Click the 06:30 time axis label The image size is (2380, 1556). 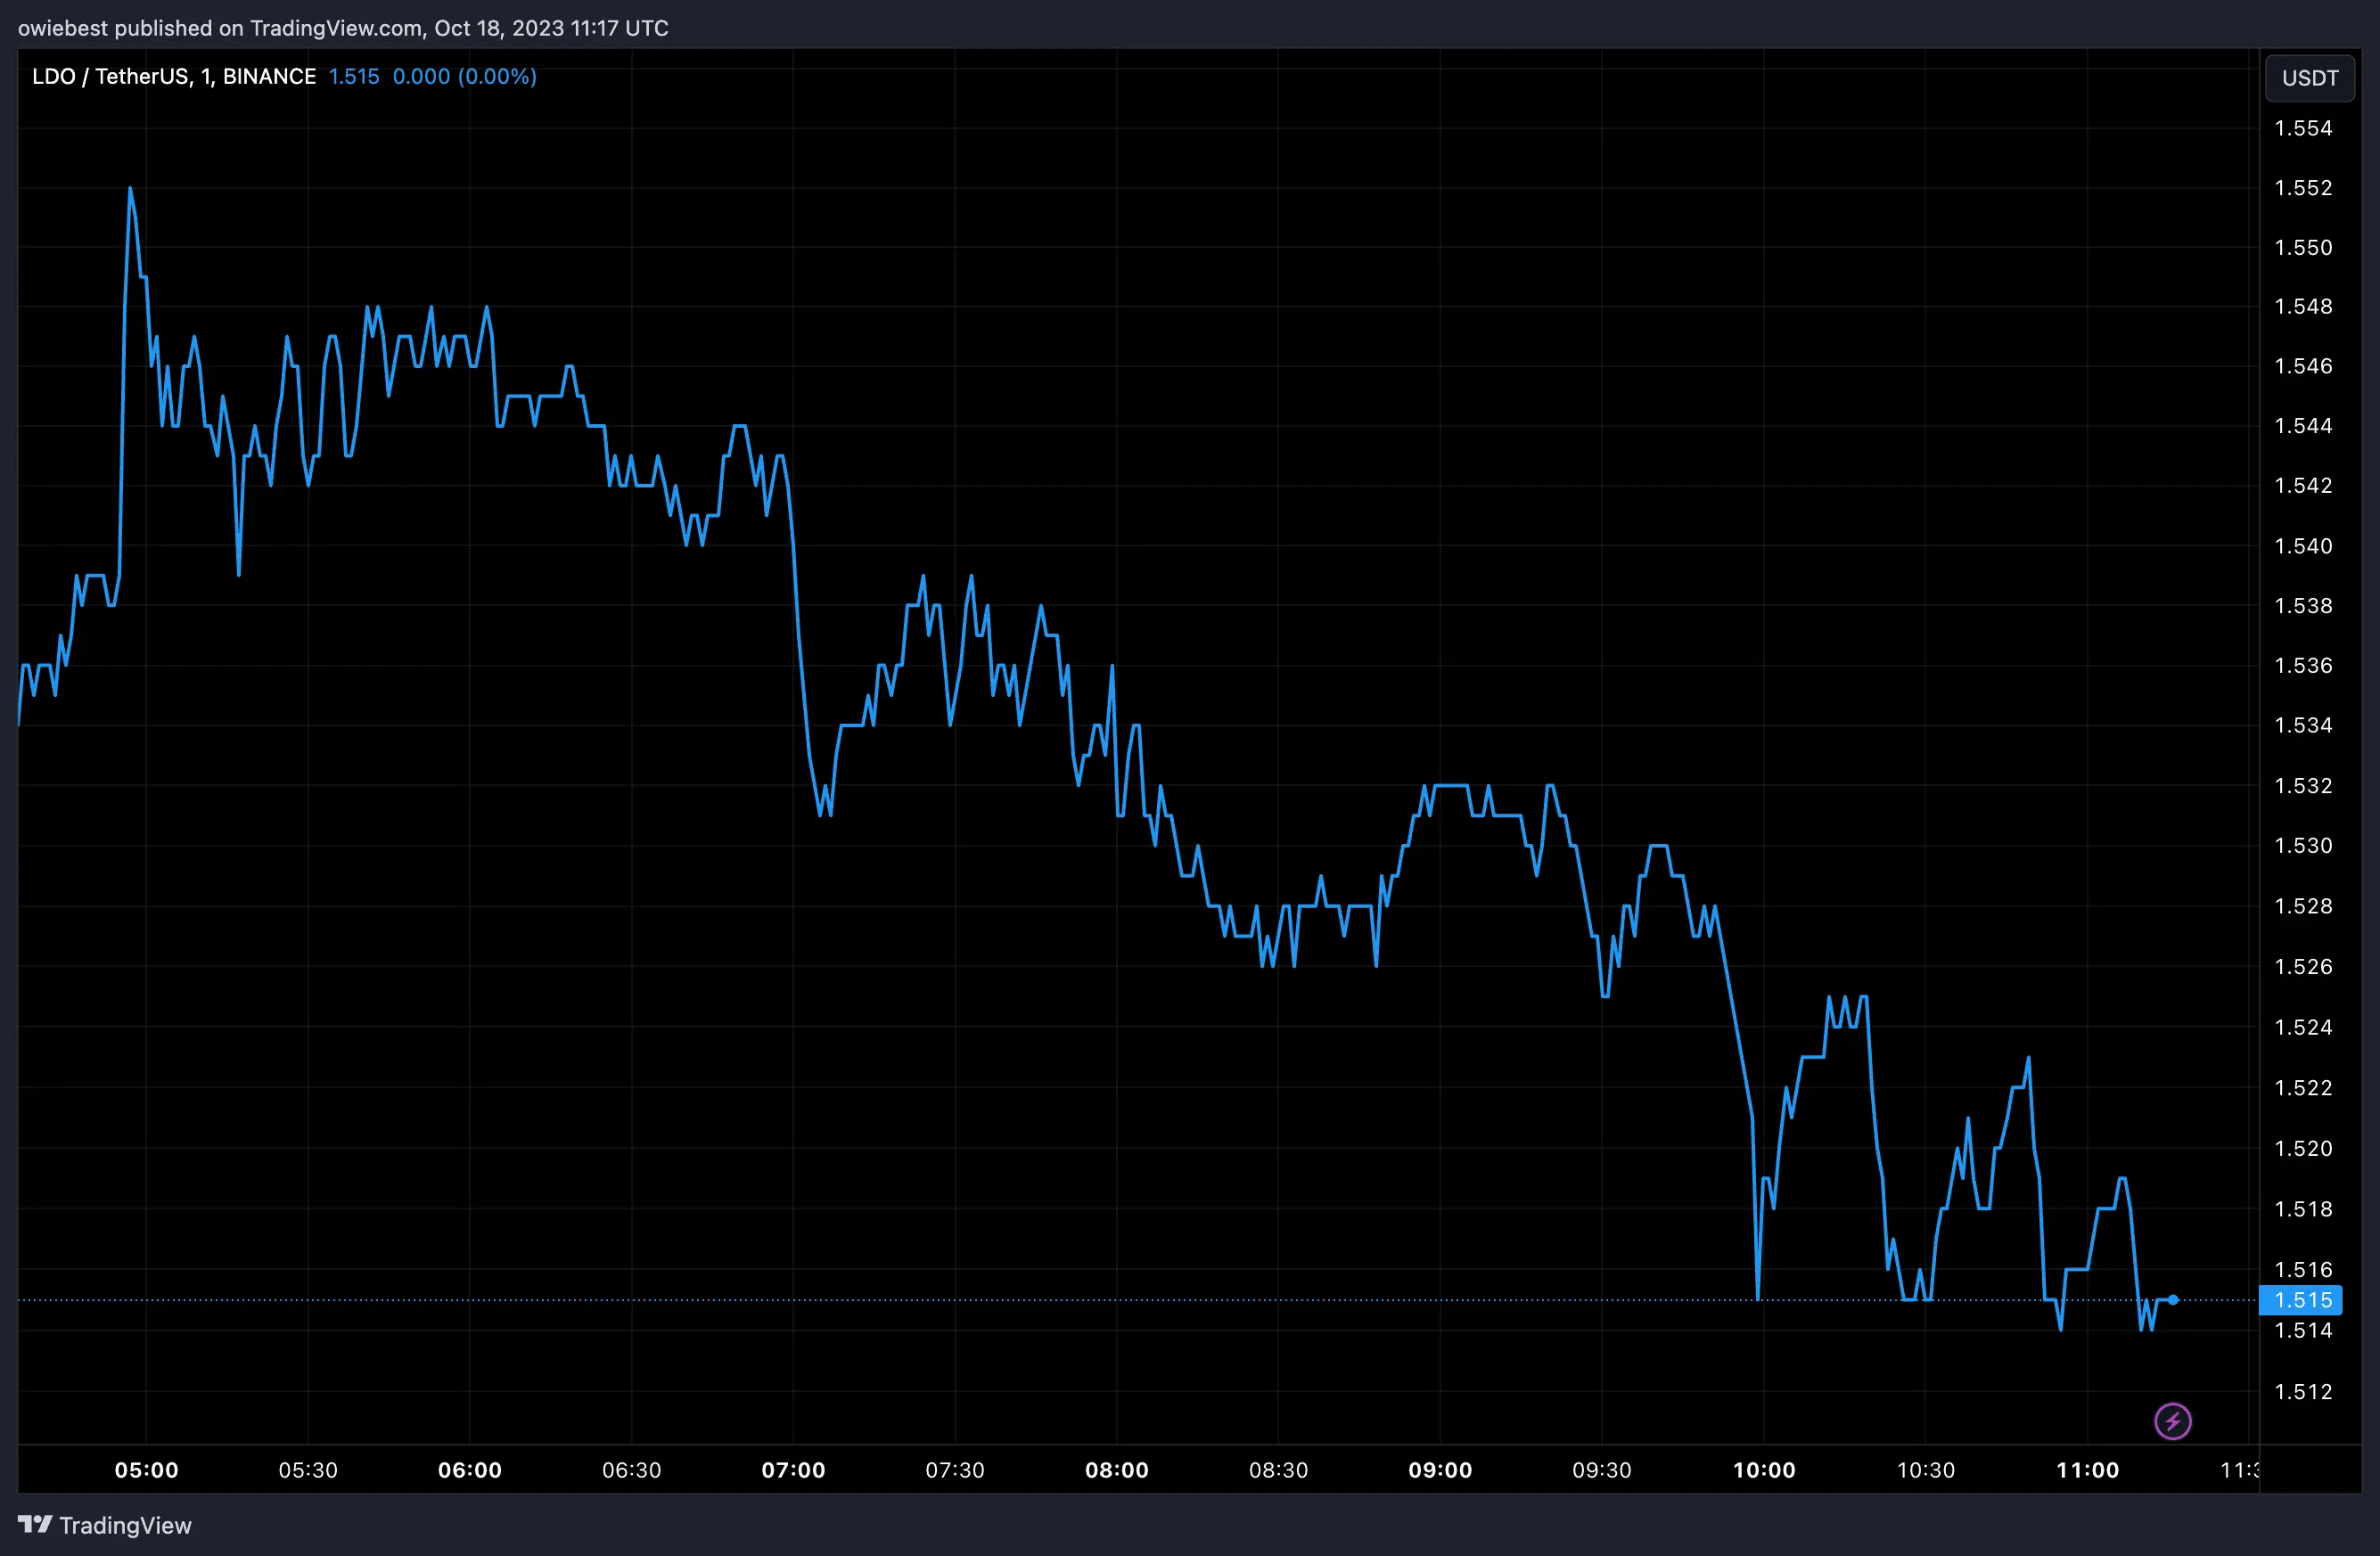631,1470
